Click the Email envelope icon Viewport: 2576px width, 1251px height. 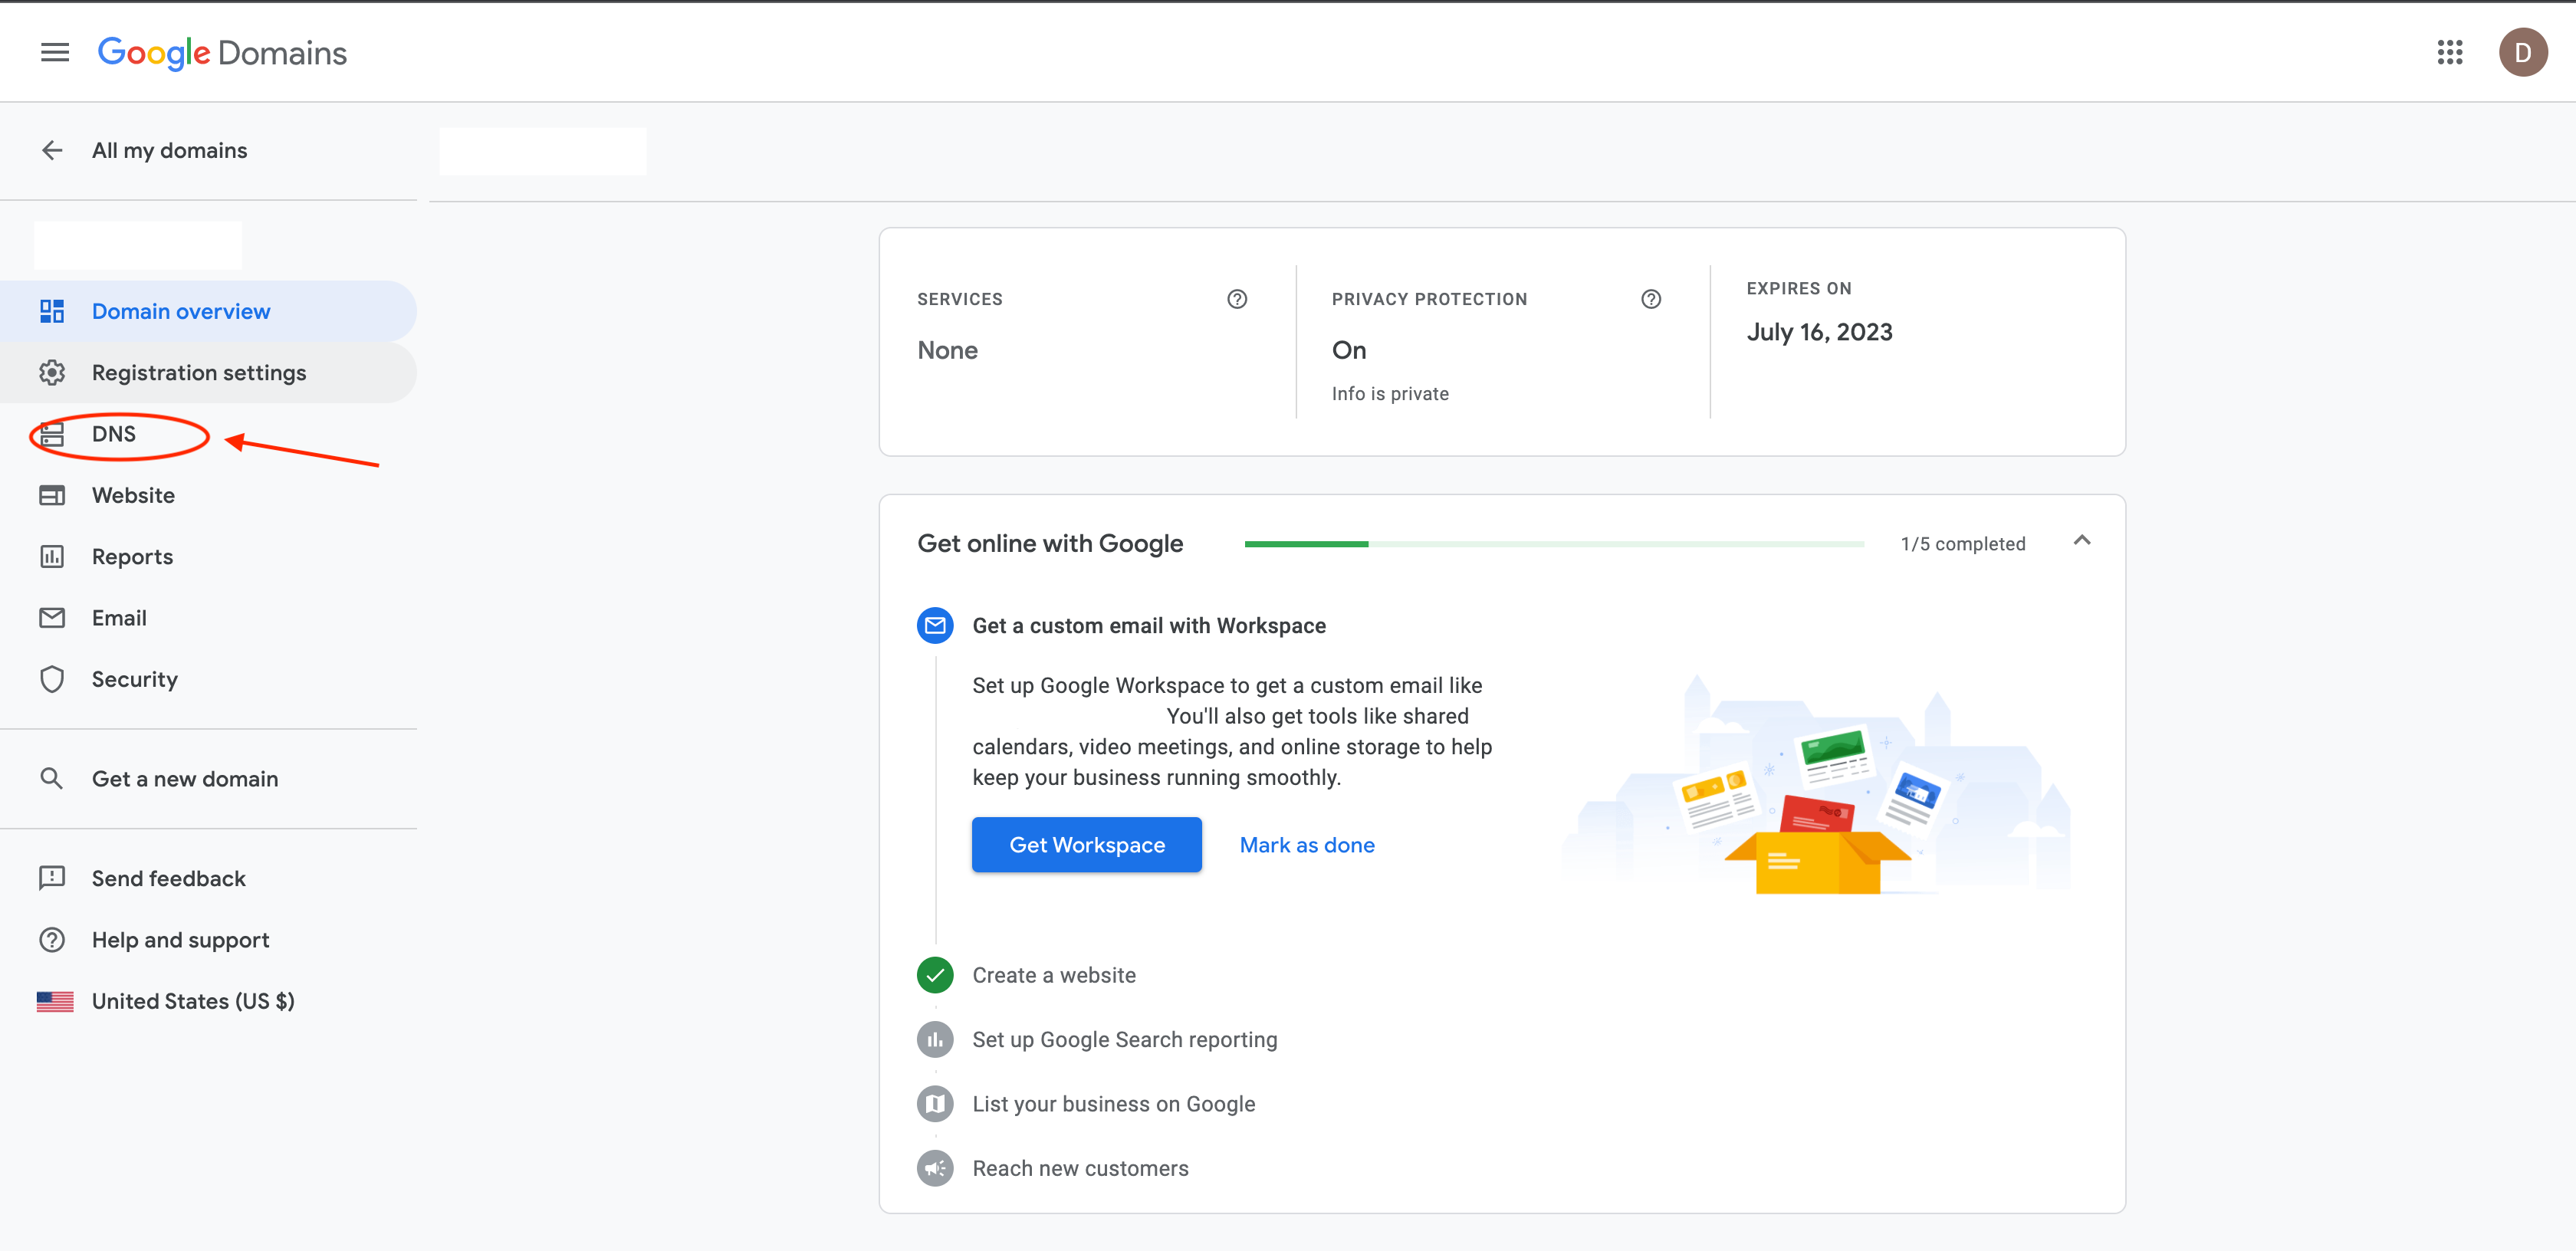pyautogui.click(x=52, y=618)
